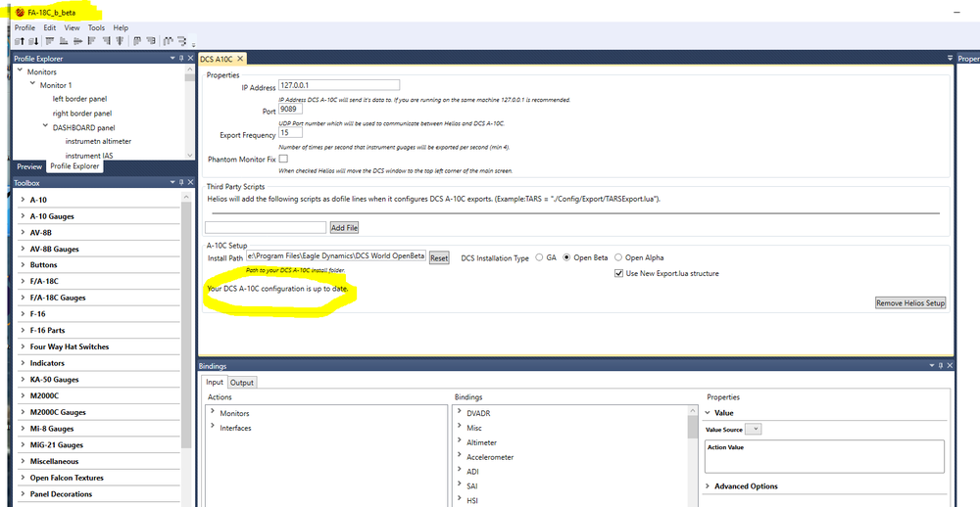
Task: Pin the Profile Explorer panel
Action: [182, 58]
